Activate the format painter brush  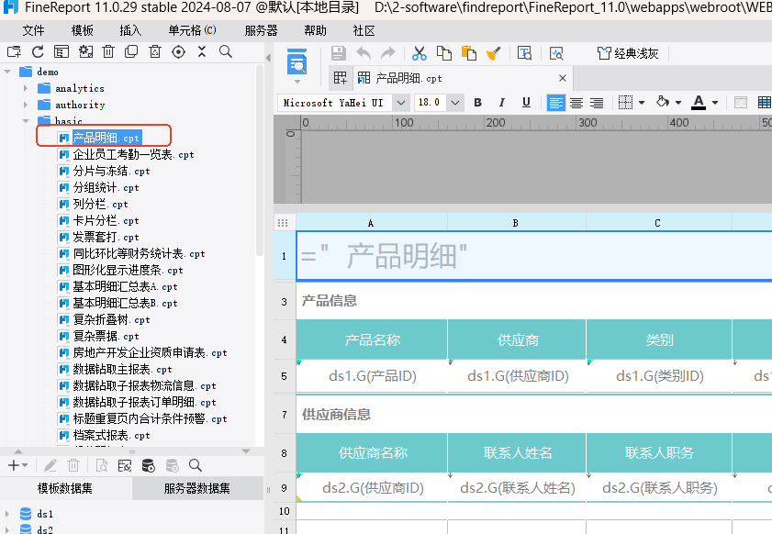493,53
